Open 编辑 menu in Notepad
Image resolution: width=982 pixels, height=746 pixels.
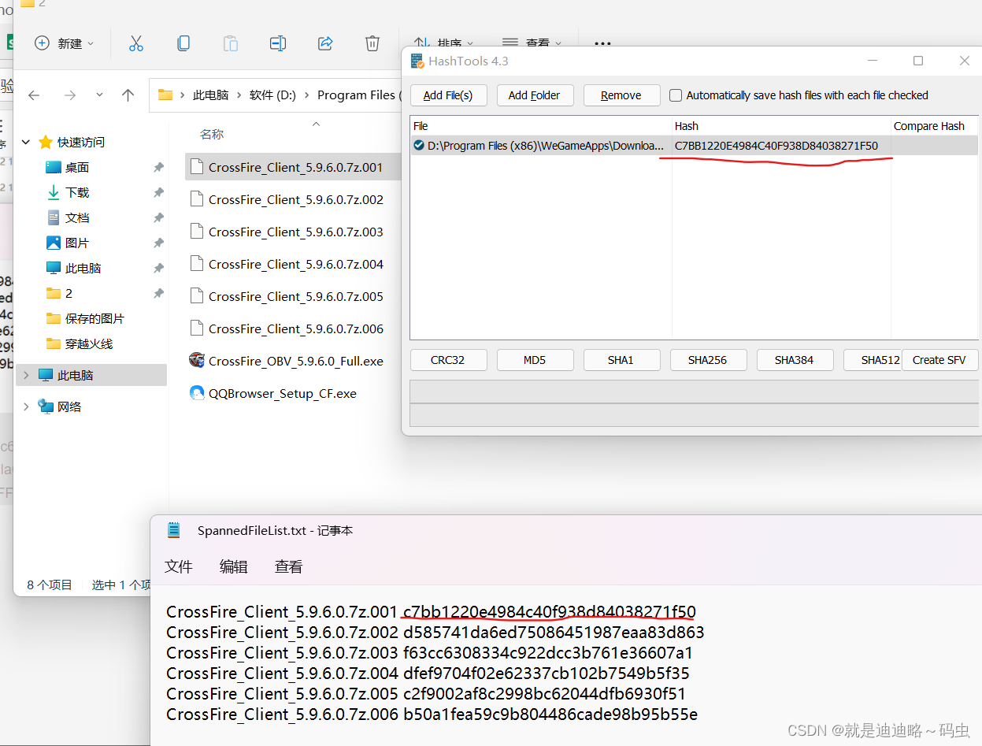tap(234, 566)
